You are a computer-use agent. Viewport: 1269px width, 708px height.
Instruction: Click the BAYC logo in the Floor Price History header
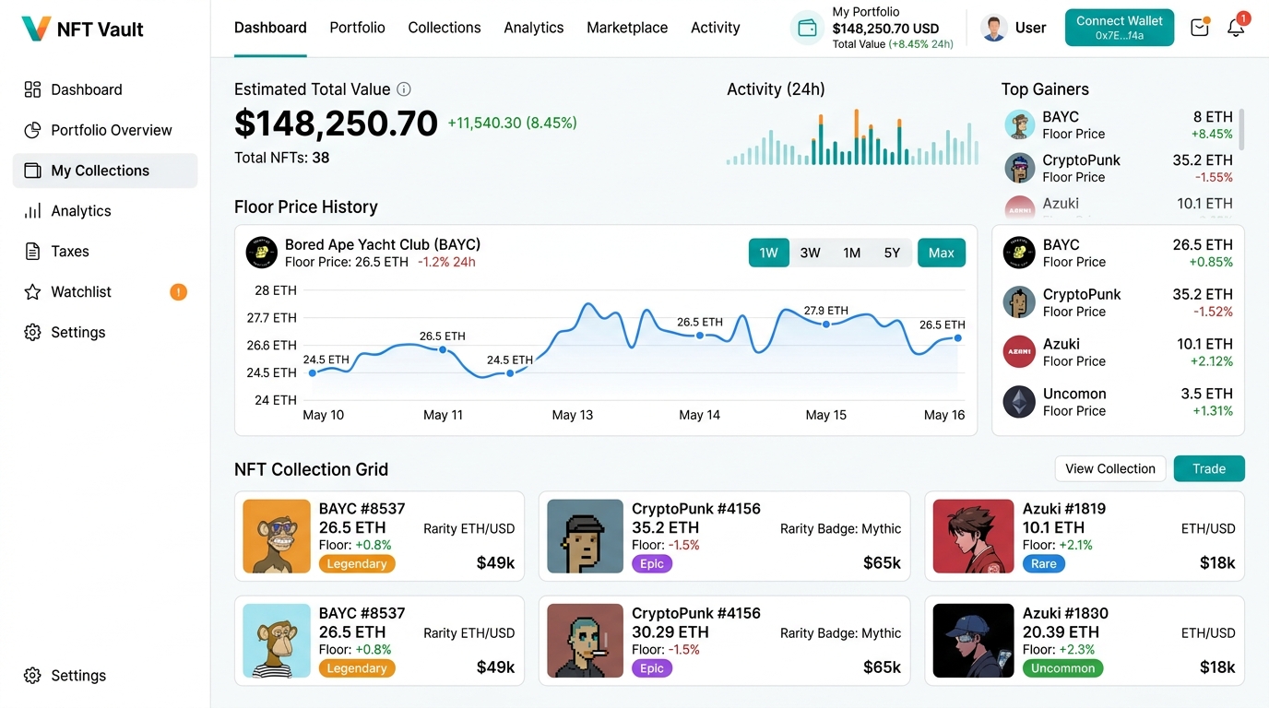click(262, 253)
